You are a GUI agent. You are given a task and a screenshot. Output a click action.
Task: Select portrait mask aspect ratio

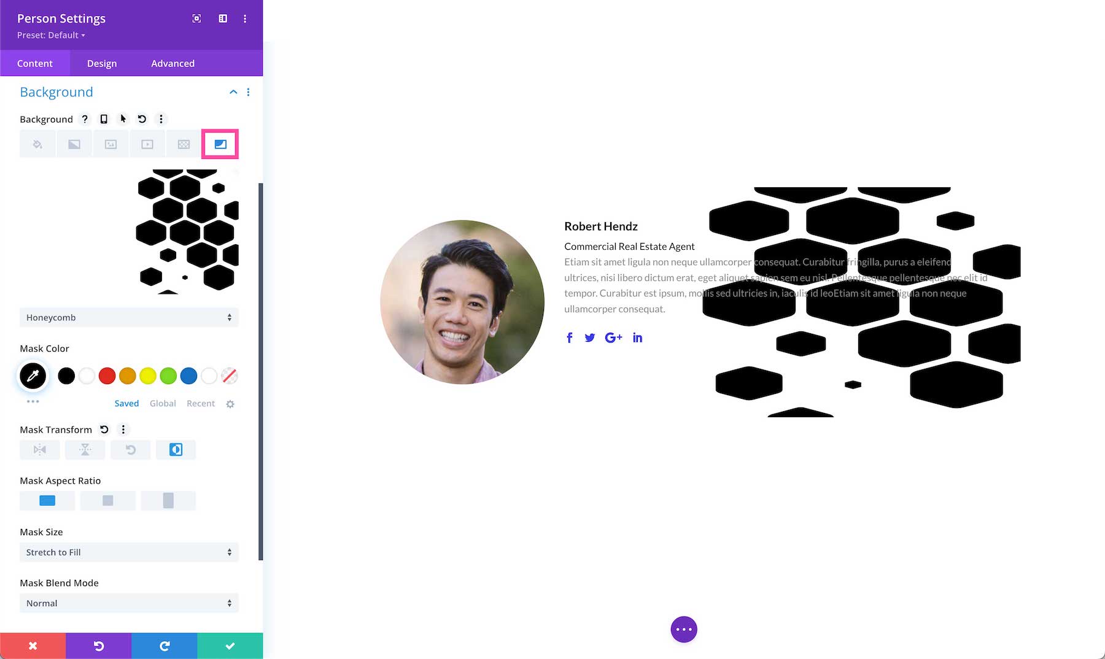(168, 501)
